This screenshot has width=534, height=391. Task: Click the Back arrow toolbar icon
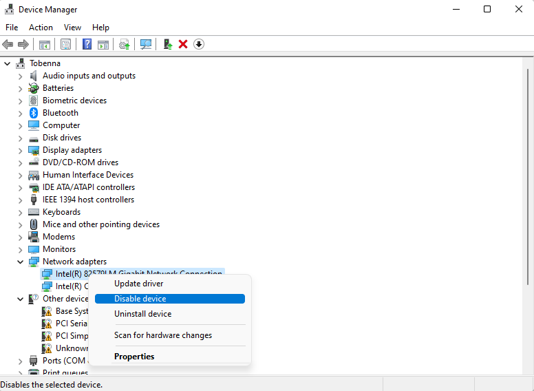click(8, 44)
